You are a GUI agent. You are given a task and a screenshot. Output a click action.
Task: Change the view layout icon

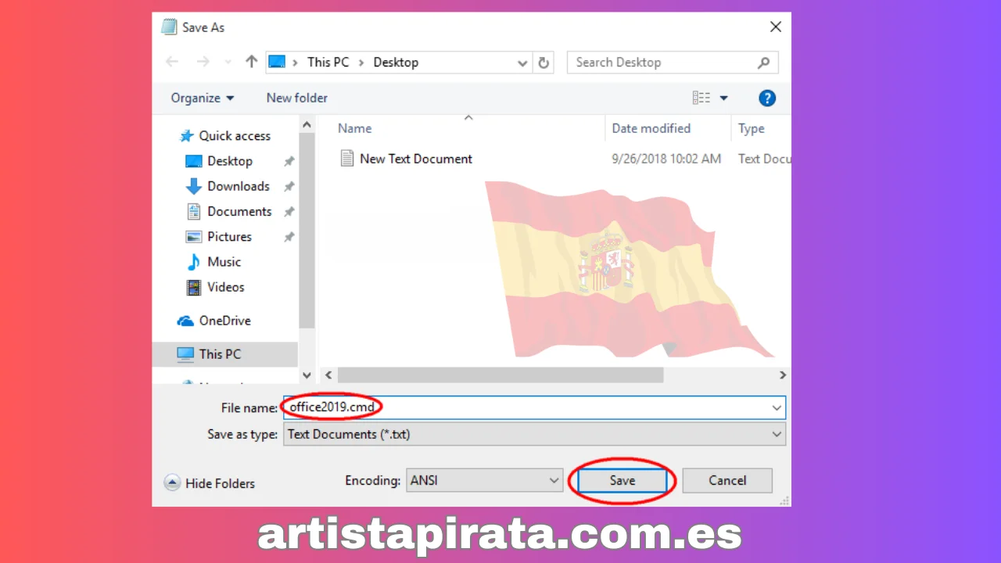click(701, 98)
